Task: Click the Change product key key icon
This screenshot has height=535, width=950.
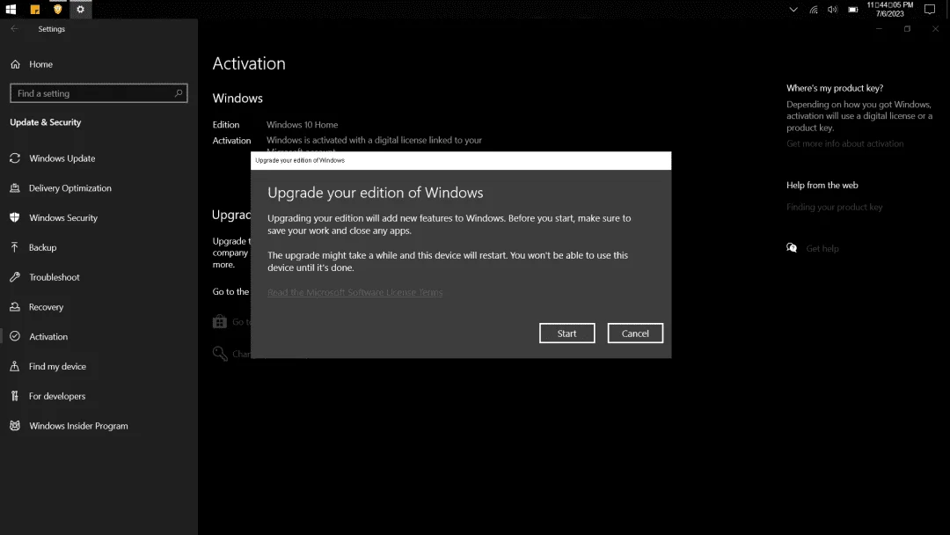Action: pyautogui.click(x=219, y=353)
